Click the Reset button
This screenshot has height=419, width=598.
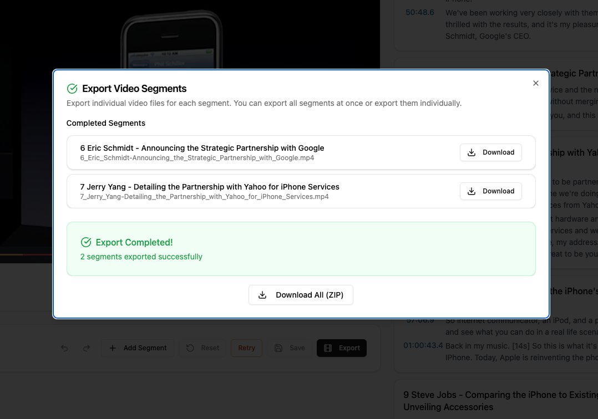coord(202,348)
